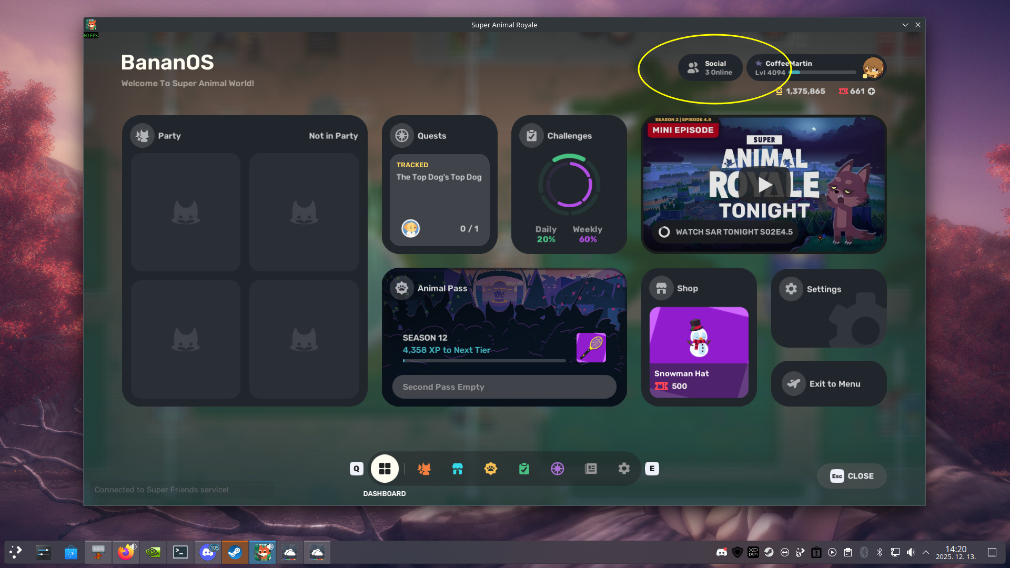Open the Social online friends panel
Screen dimensions: 1010x568
pos(710,68)
